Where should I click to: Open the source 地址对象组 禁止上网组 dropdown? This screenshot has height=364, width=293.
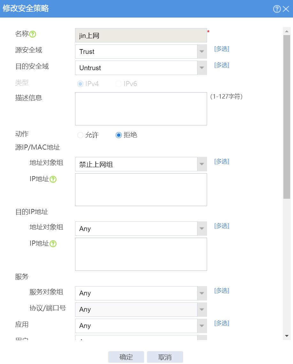[x=202, y=165]
